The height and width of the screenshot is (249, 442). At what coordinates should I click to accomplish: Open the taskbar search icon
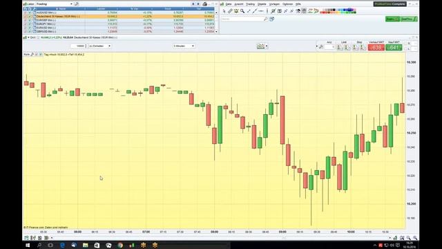pos(39,245)
